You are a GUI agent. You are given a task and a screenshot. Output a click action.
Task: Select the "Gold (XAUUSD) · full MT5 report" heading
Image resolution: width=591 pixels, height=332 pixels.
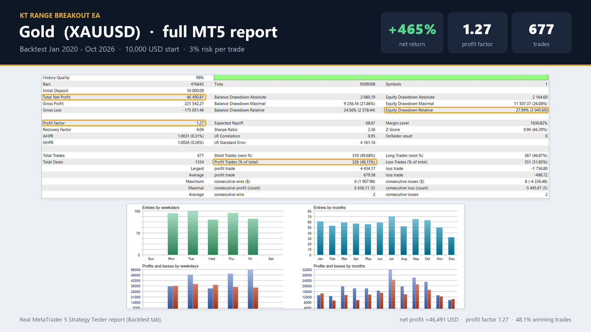coord(148,32)
